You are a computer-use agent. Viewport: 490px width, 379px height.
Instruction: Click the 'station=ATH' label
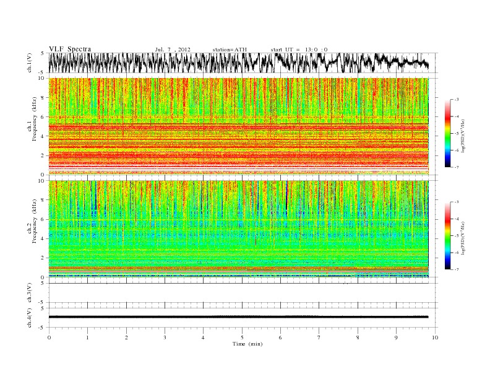coord(230,50)
